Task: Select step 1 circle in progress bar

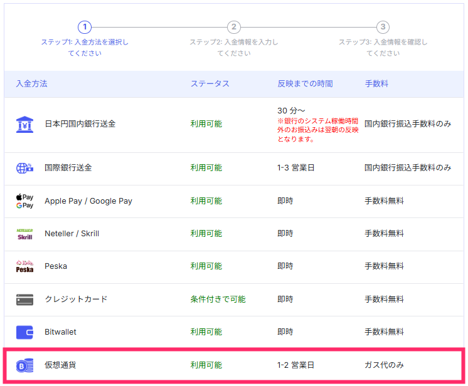Action: (x=85, y=27)
